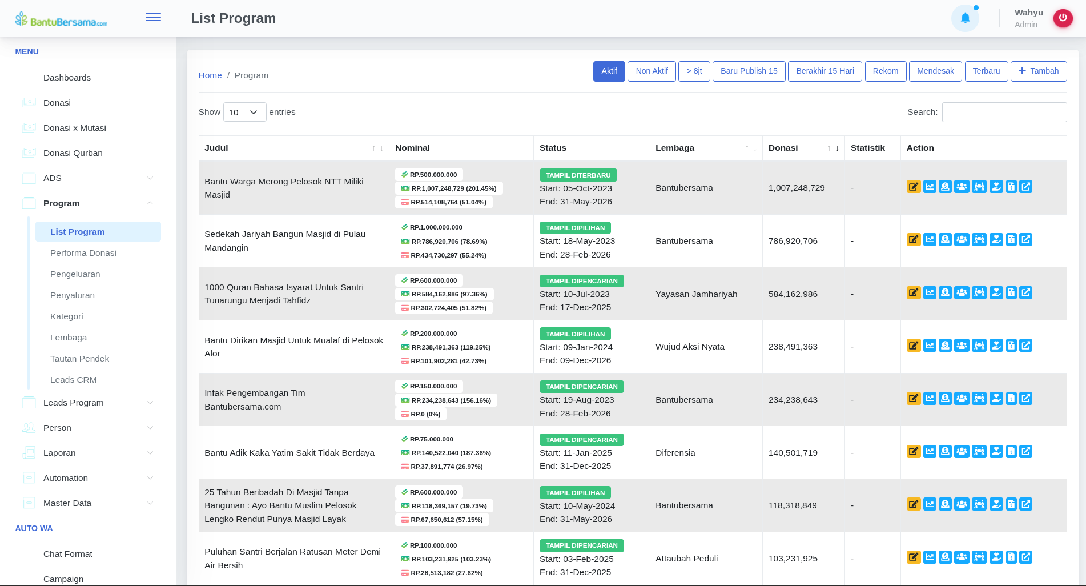Click the BantuBersama.com logo
Screen dimensions: 1086x586
pyautogui.click(x=61, y=19)
